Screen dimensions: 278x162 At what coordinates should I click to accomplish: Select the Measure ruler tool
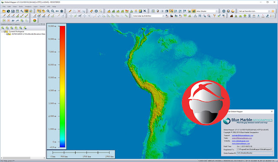pyautogui.click(x=92, y=11)
